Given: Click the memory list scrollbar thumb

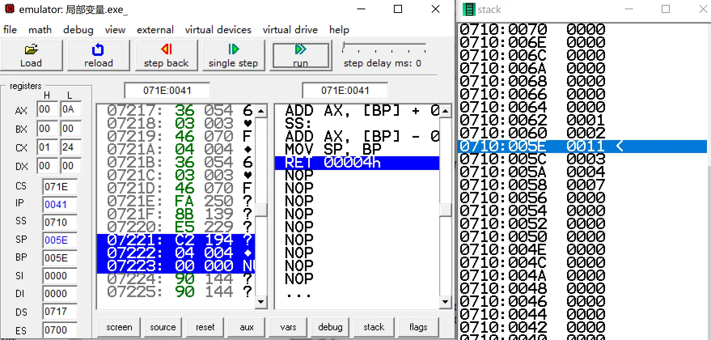Looking at the screenshot, I should 261,210.
